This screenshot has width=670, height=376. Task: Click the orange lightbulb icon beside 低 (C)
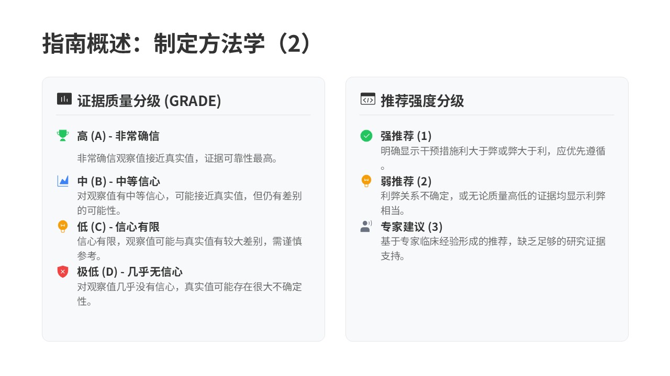pos(63,227)
